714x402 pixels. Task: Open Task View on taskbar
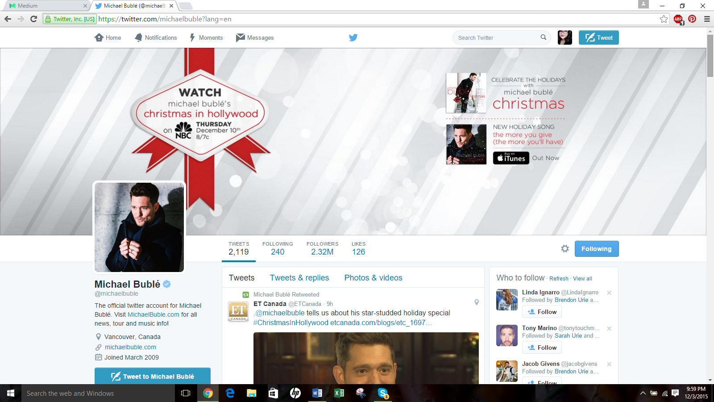click(x=186, y=393)
